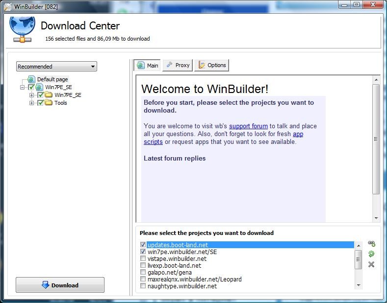
Task: Click the Tools folder icon in tree
Action: tap(49, 103)
